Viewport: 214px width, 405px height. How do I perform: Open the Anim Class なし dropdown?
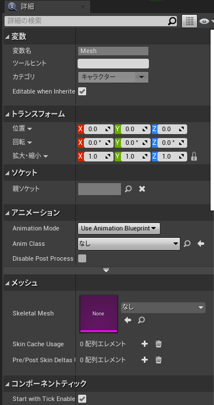point(129,244)
